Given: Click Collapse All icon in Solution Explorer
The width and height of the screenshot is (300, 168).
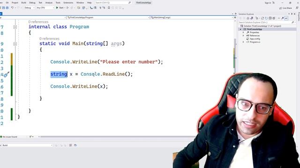Looking at the screenshot, I should point(270,18).
